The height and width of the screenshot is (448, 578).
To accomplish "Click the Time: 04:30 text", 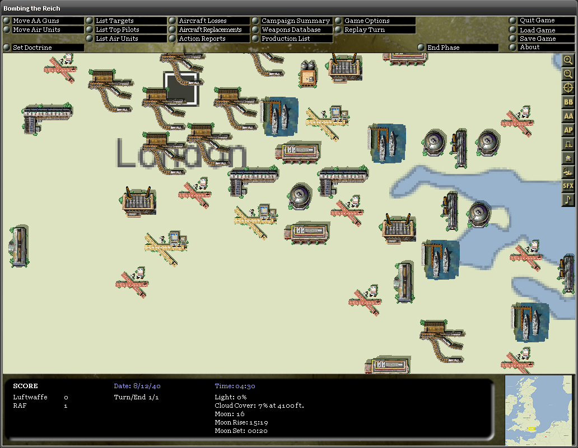I will (x=235, y=386).
